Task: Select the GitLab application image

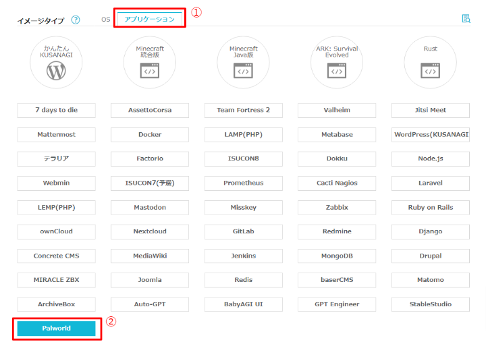Action: tap(243, 231)
